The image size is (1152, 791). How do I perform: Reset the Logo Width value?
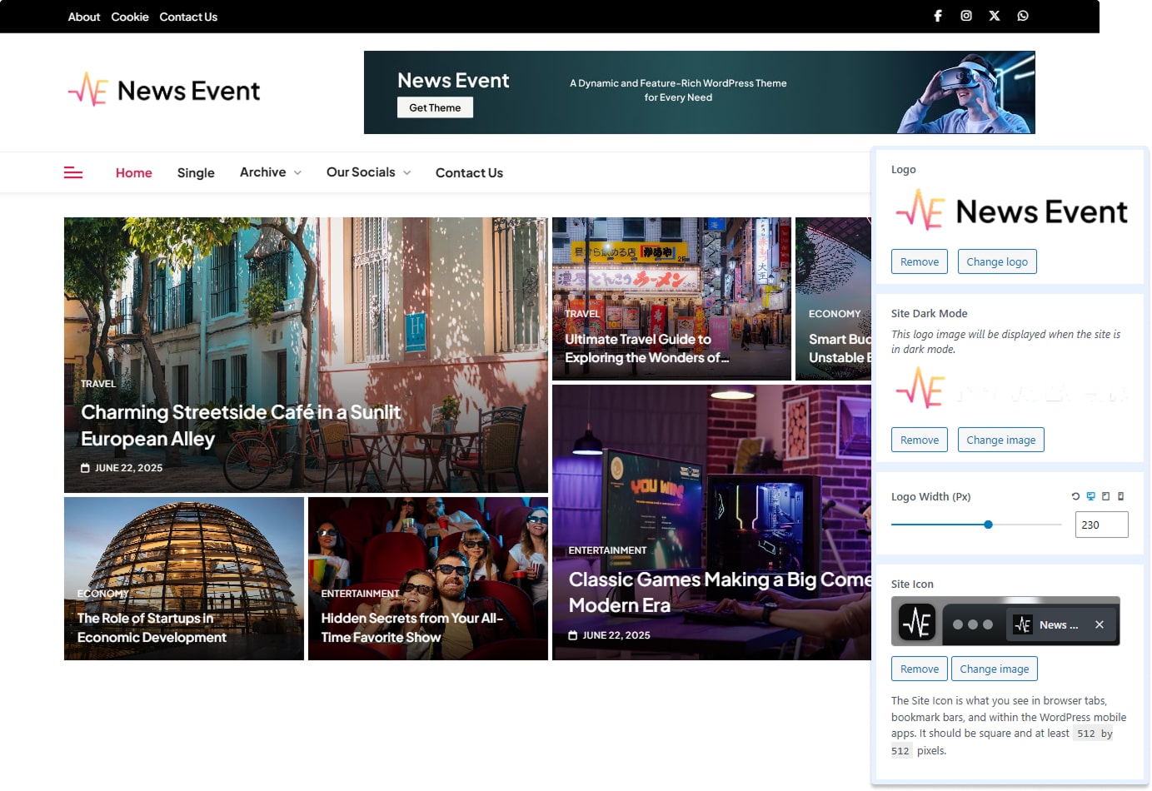pos(1075,496)
